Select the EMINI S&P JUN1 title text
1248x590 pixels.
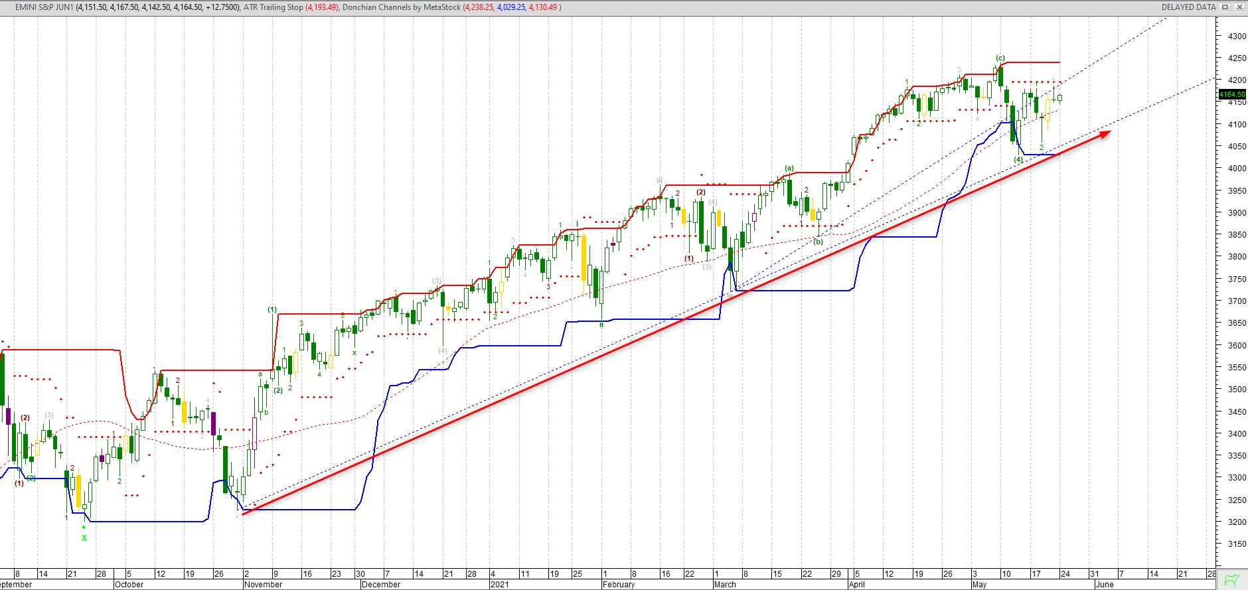click(x=44, y=7)
